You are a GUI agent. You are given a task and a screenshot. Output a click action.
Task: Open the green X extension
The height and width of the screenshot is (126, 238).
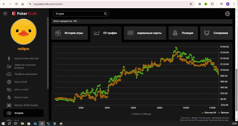(206, 4)
